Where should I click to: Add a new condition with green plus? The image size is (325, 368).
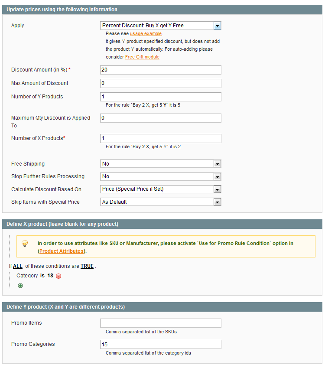20,286
